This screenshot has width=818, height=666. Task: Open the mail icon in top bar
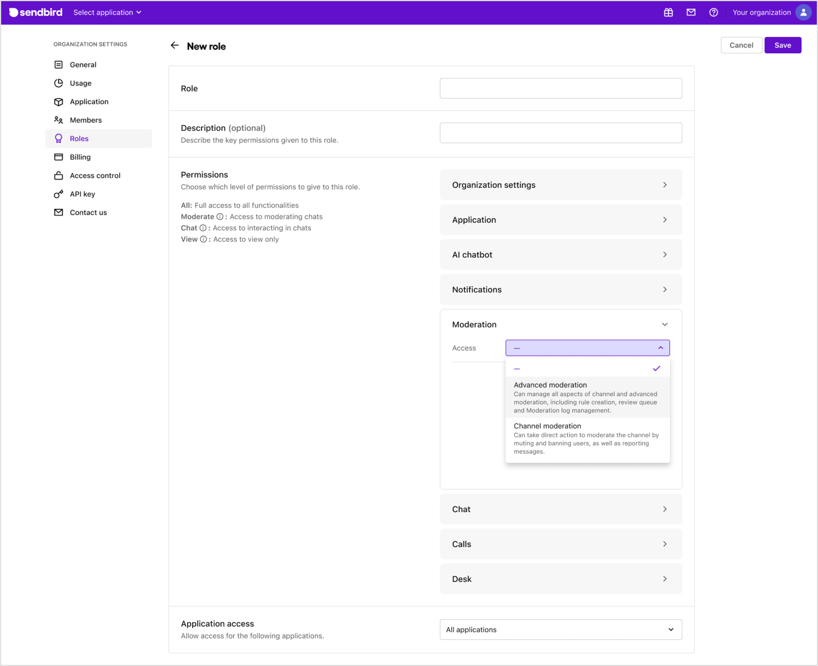(691, 12)
